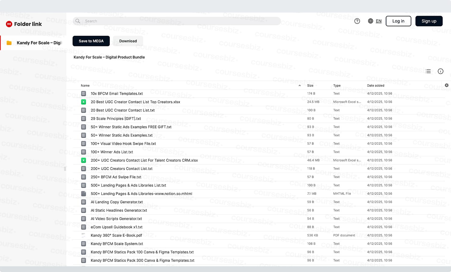
Task: Open the EN language selector
Action: click(x=379, y=21)
